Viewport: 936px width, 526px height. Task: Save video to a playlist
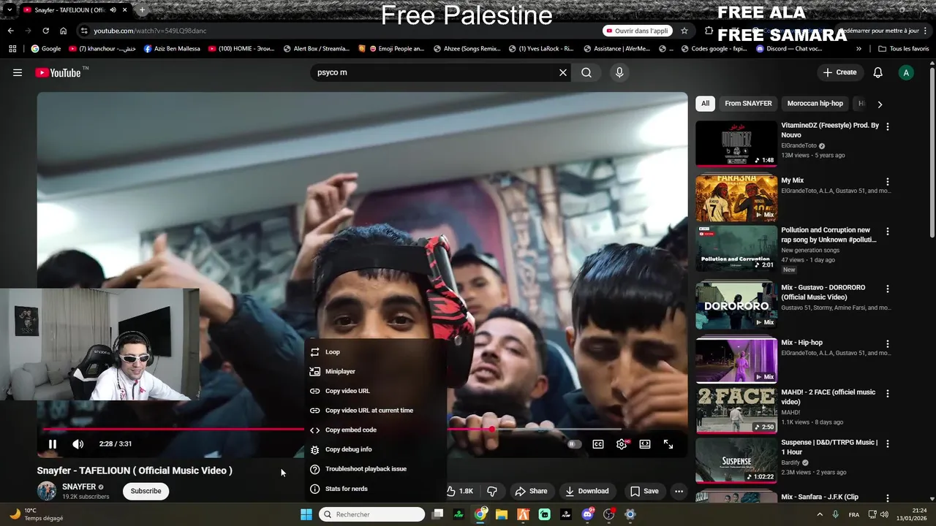(644, 491)
